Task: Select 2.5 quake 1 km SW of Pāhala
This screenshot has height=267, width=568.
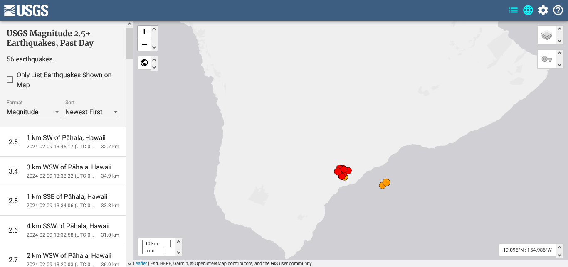Action: click(x=63, y=142)
